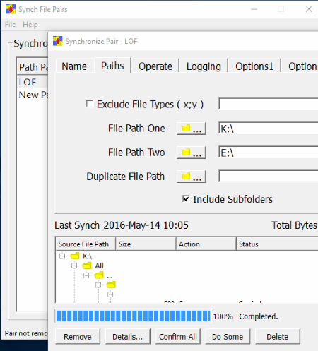Switch to the Options1 tab
Viewport: 318px width, 351px height.
click(254, 66)
